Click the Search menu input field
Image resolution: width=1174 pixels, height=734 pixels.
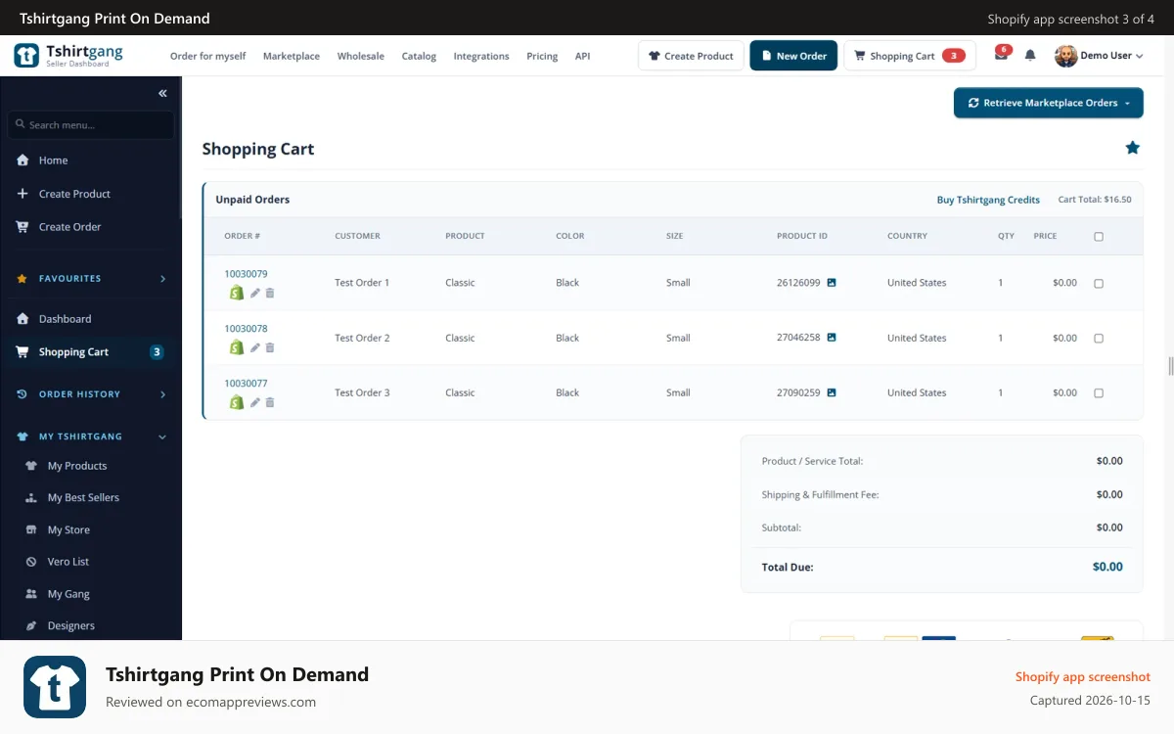click(91, 124)
